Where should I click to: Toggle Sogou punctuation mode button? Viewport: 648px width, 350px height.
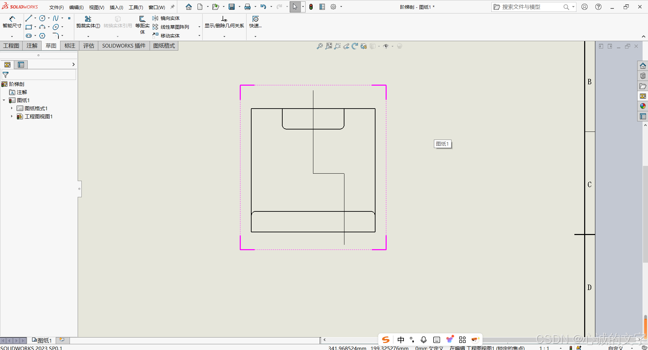pos(412,340)
